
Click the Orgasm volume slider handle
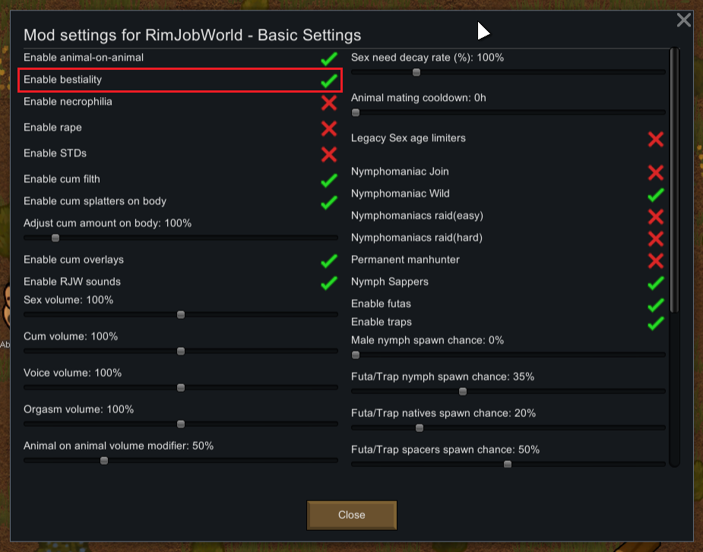(180, 424)
